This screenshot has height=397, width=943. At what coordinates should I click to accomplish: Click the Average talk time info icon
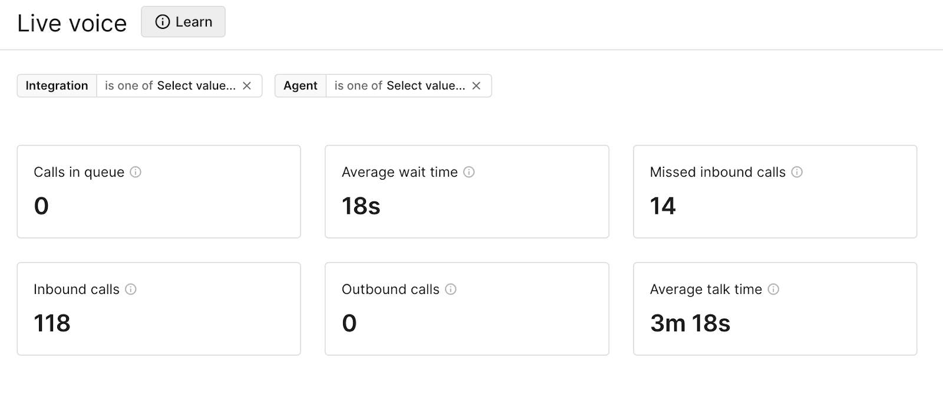pyautogui.click(x=773, y=289)
